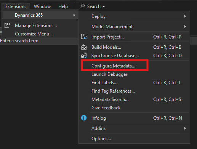Select Build Models menu item
197x149 pixels.
tap(134, 47)
